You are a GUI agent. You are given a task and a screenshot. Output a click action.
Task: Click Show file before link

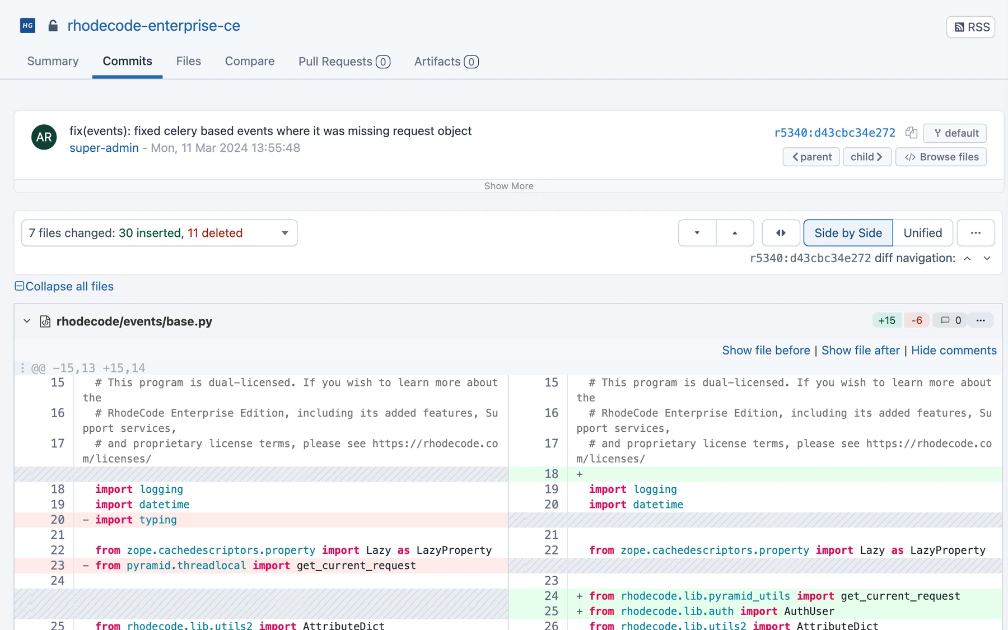coord(766,351)
